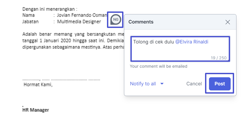The width and height of the screenshot is (243, 124).
Task: Click the Jabatan field label
Action: coord(31,21)
